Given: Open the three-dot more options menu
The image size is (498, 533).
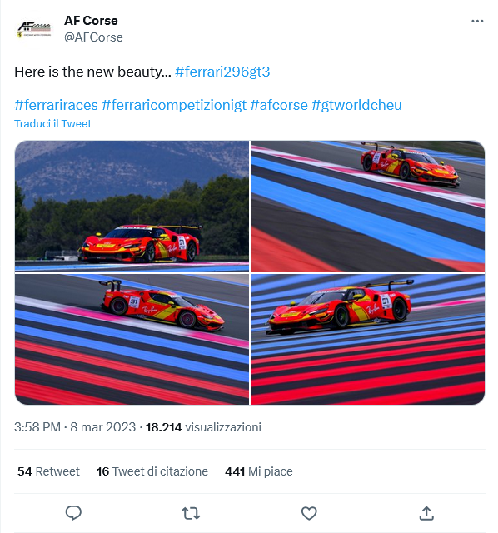Looking at the screenshot, I should 477,22.
